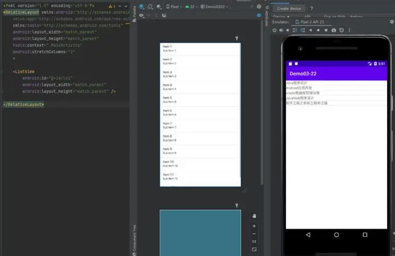The image size is (395, 256).
Task: Open the Component Tree side panel
Action: [134, 240]
